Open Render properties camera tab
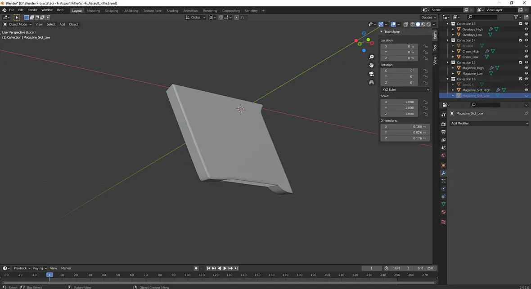Image resolution: width=531 pixels, height=289 pixels. (x=443, y=124)
